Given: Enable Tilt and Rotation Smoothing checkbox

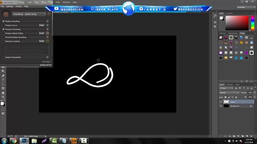Looking at the screenshot, I should click(x=4, y=37).
